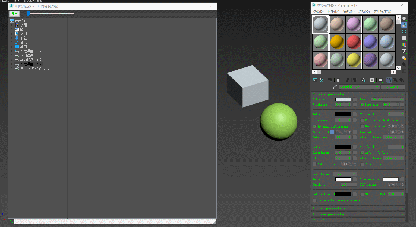The image size is (416, 227).
Task: Expand the Coat parameters rollout
Action: 358,208
